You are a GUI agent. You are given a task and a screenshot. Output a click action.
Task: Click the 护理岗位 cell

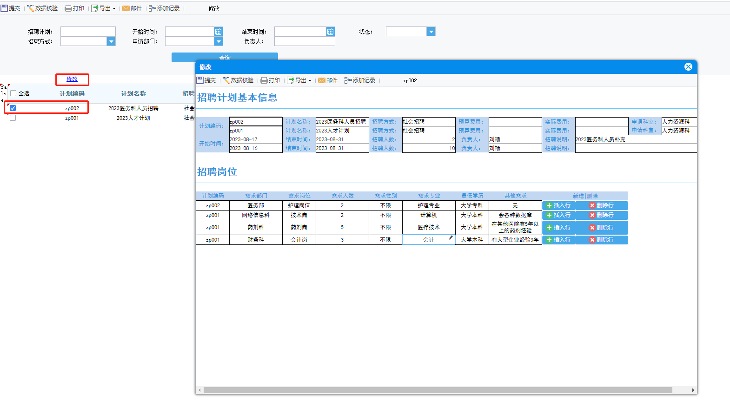point(299,205)
